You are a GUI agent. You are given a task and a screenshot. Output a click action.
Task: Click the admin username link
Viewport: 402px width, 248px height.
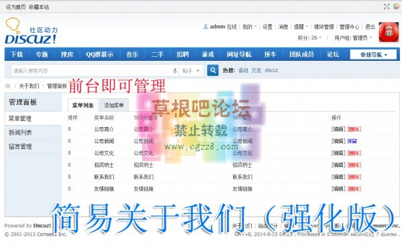[217, 27]
